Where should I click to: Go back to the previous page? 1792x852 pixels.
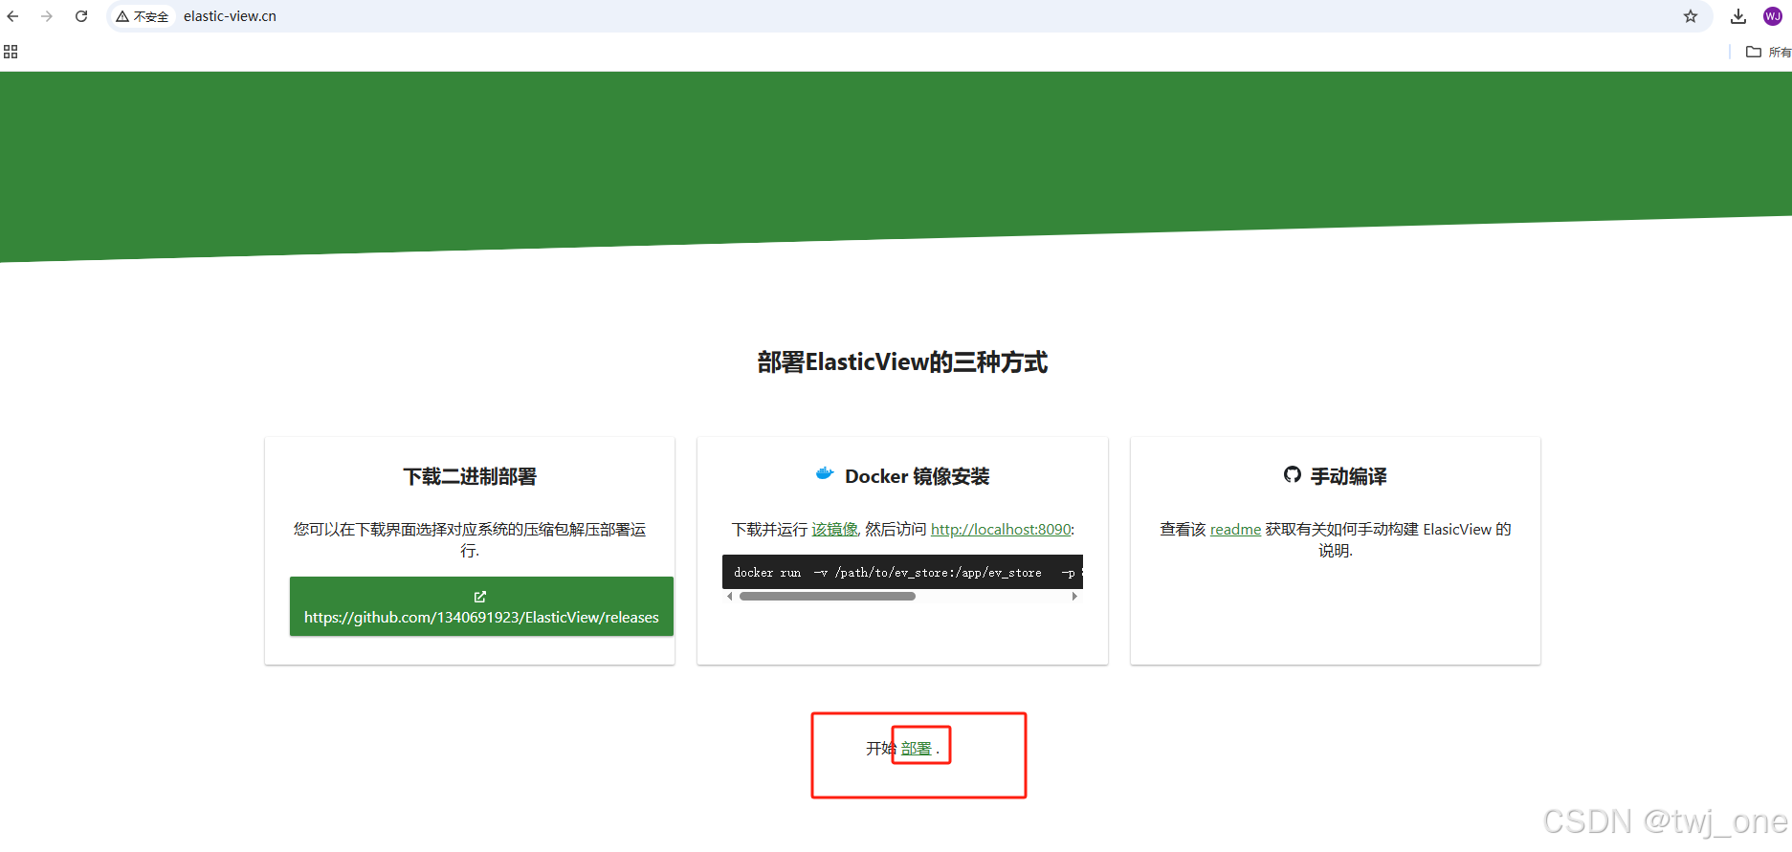12,16
